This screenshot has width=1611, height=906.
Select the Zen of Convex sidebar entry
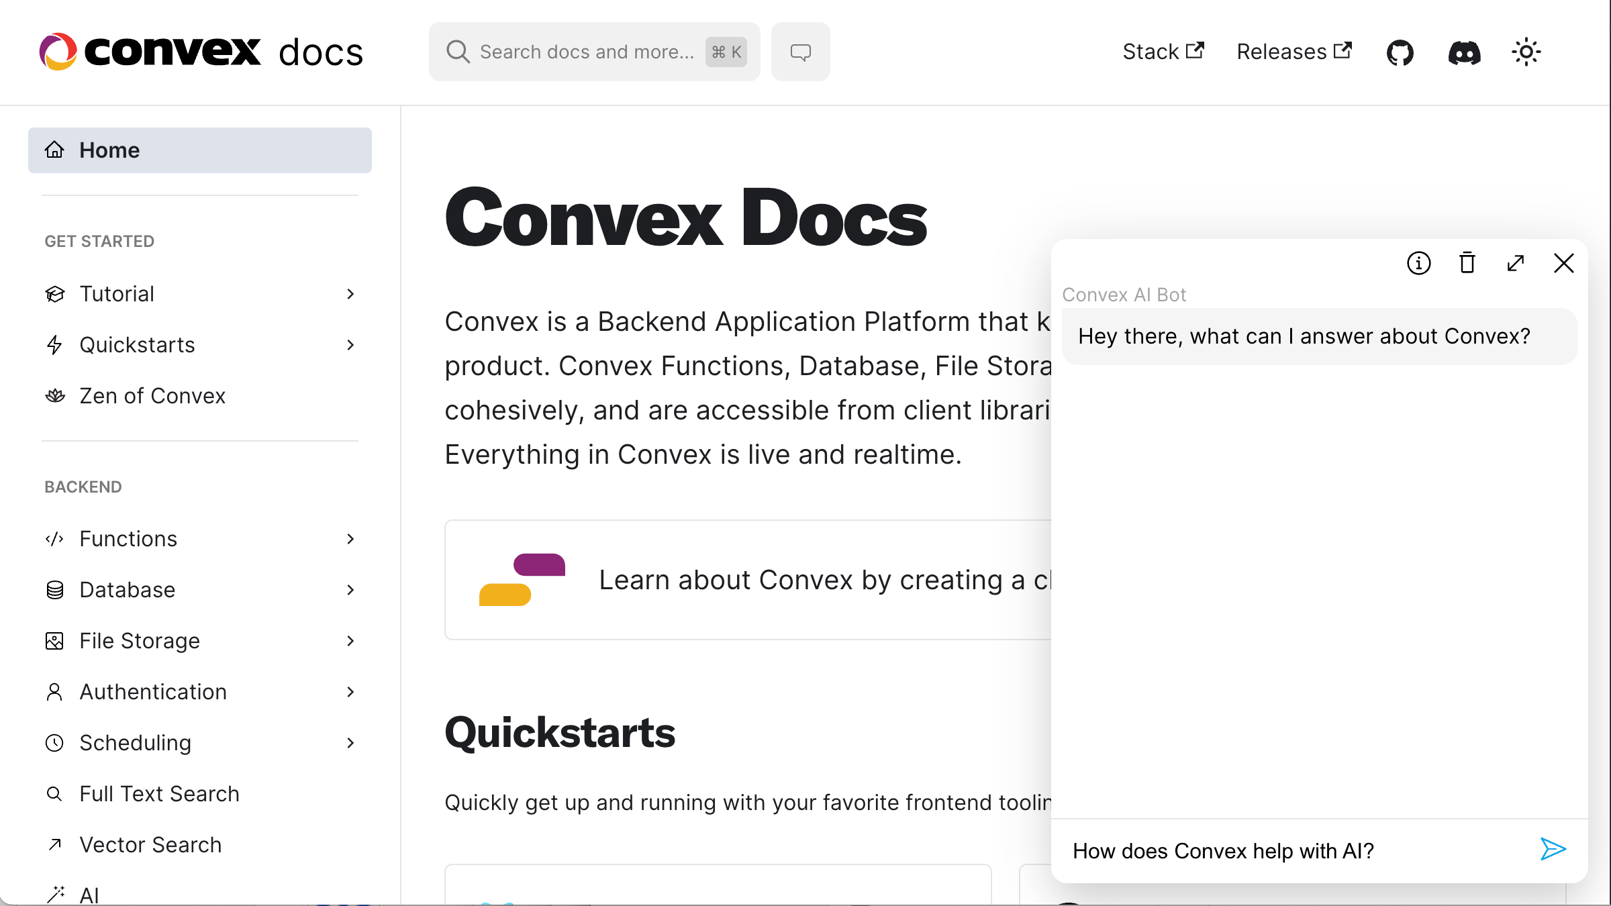pyautogui.click(x=152, y=396)
